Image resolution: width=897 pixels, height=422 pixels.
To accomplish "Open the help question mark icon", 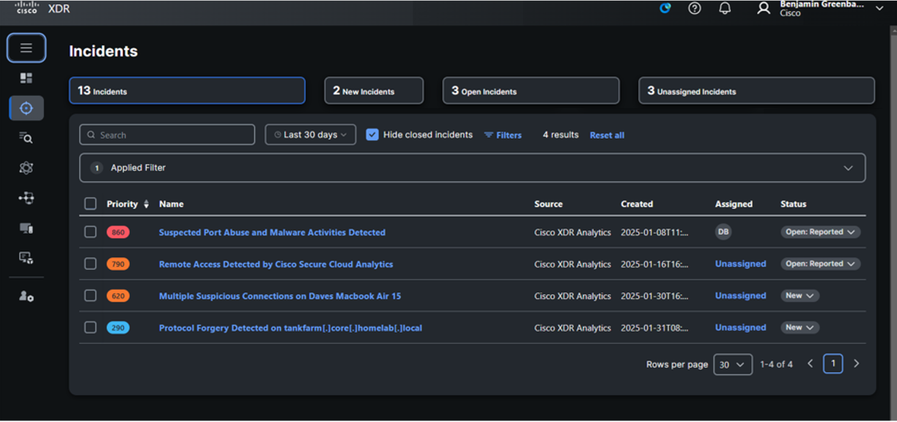I will pyautogui.click(x=694, y=9).
